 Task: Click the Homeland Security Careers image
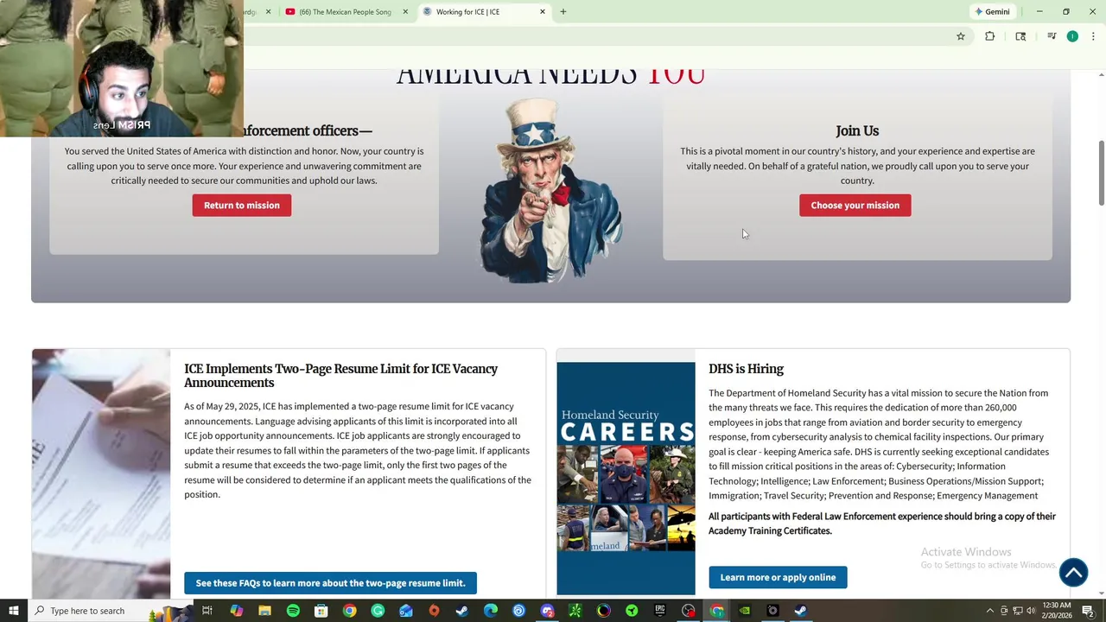[x=626, y=478]
